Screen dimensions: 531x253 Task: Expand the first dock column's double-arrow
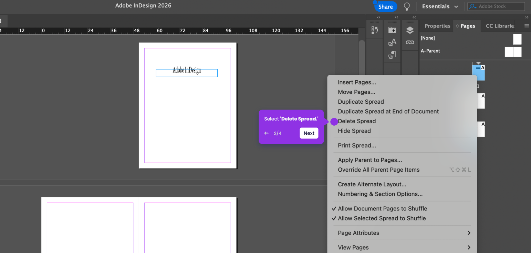coord(379,18)
